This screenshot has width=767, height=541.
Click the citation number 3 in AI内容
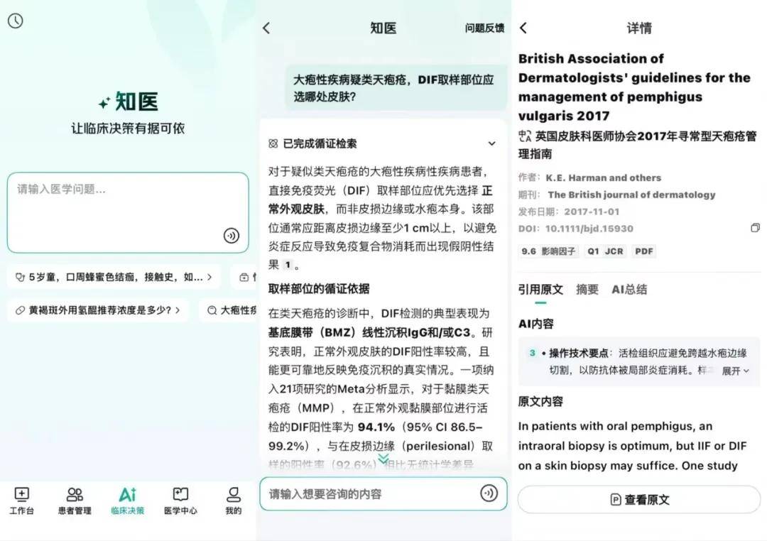(532, 353)
